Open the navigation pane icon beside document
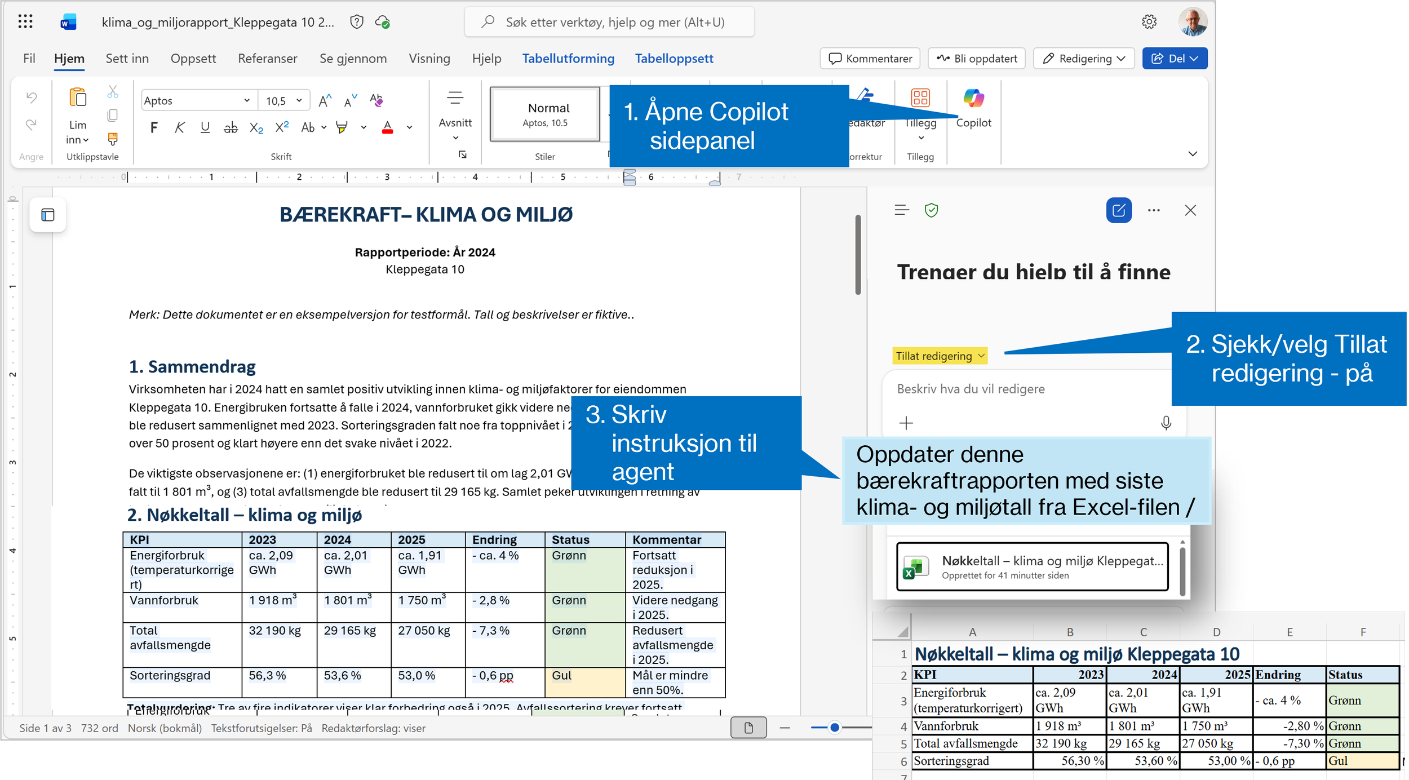This screenshot has height=780, width=1409. tap(48, 215)
